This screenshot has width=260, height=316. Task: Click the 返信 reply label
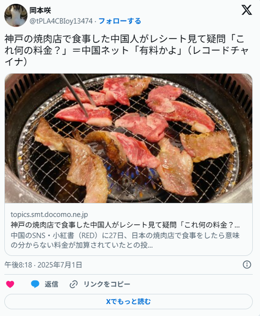(51, 284)
